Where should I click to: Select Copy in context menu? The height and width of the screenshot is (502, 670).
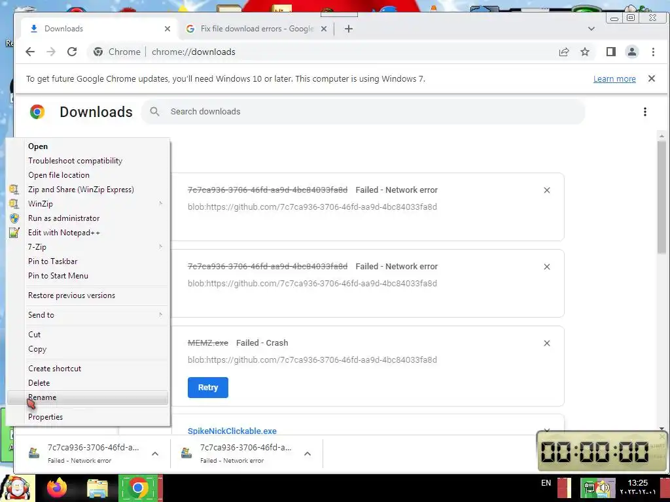pyautogui.click(x=88, y=349)
